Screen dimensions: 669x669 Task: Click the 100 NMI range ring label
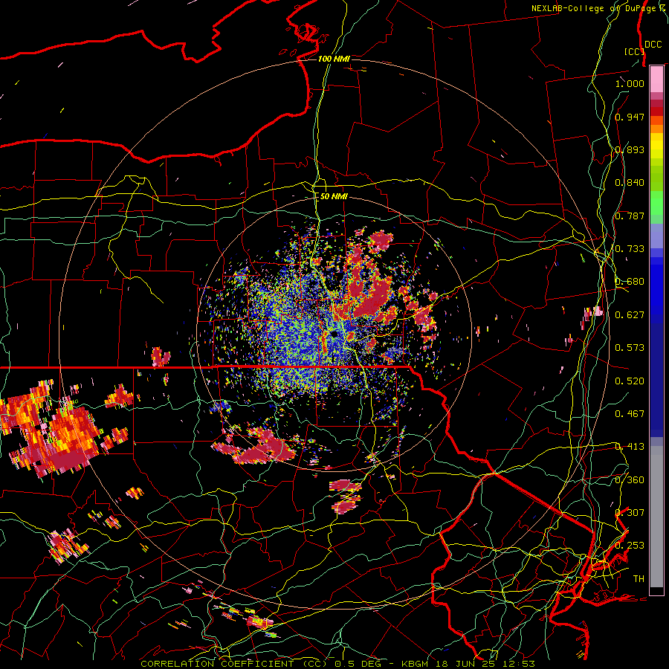pyautogui.click(x=334, y=59)
